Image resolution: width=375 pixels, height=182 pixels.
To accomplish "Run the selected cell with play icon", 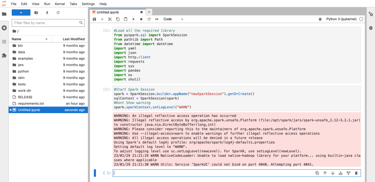I will [x=133, y=19].
